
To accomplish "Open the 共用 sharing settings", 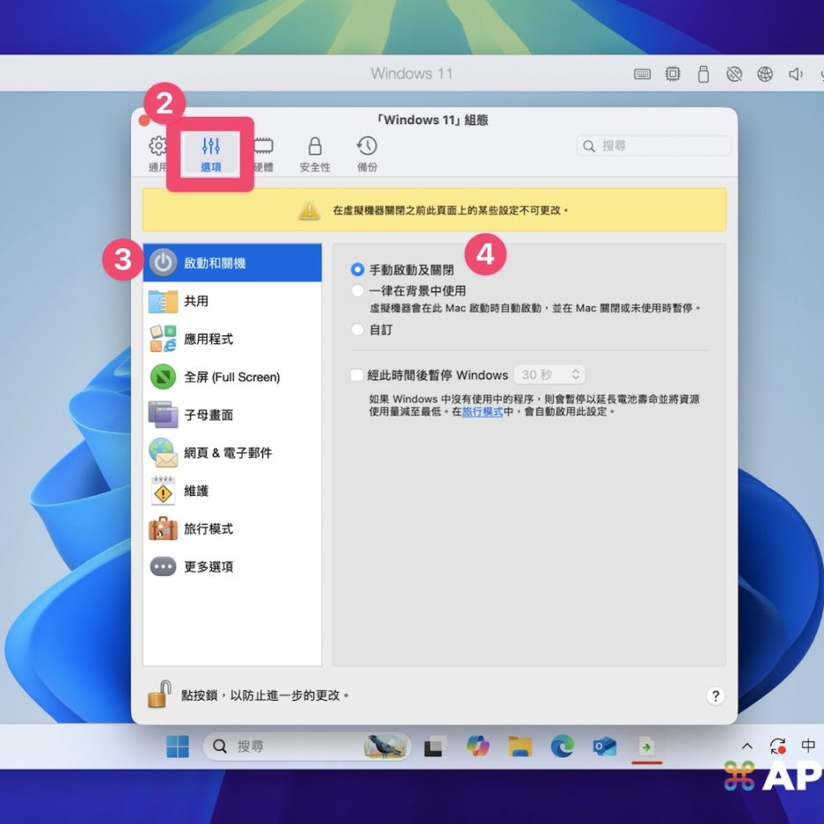I will (195, 301).
